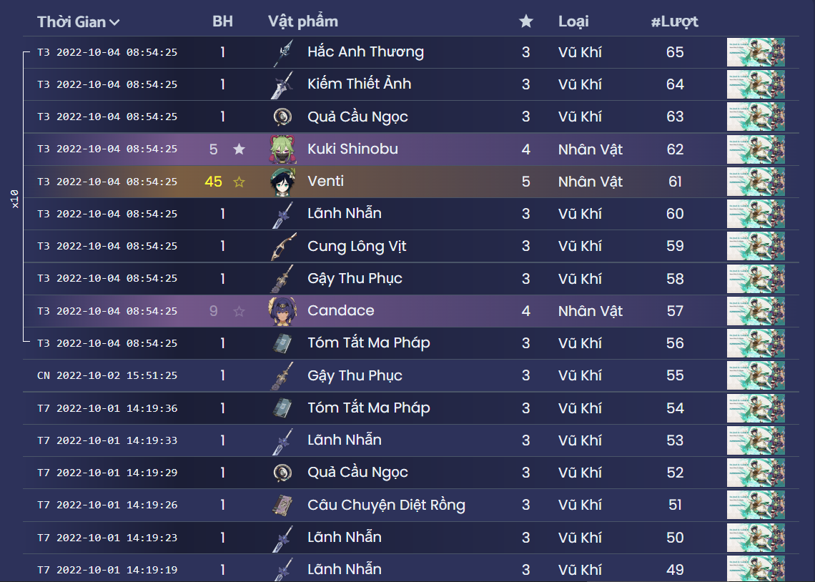
Task: Click the Câu Chuyện Diệt Rồng book icon
Action: (283, 504)
